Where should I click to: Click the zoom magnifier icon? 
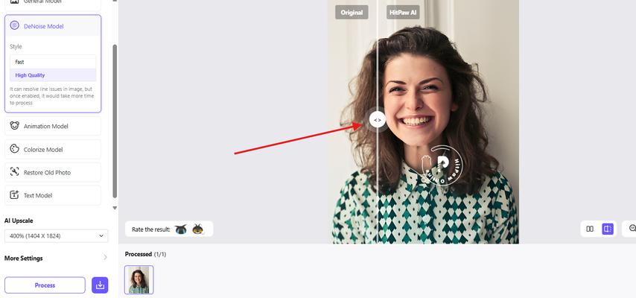(632, 229)
